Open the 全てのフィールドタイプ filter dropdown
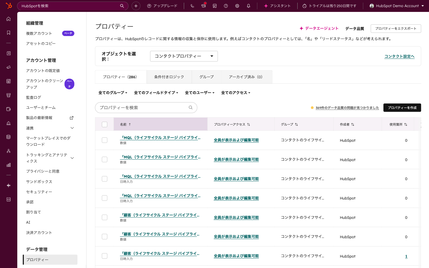Viewport: 429px width, 268px height. click(156, 93)
